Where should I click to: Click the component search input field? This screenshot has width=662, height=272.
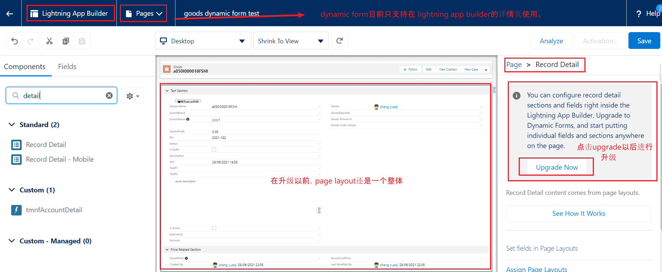point(62,96)
